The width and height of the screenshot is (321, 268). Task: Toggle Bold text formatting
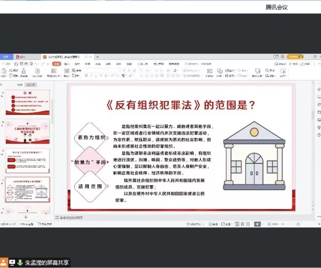coord(86,76)
